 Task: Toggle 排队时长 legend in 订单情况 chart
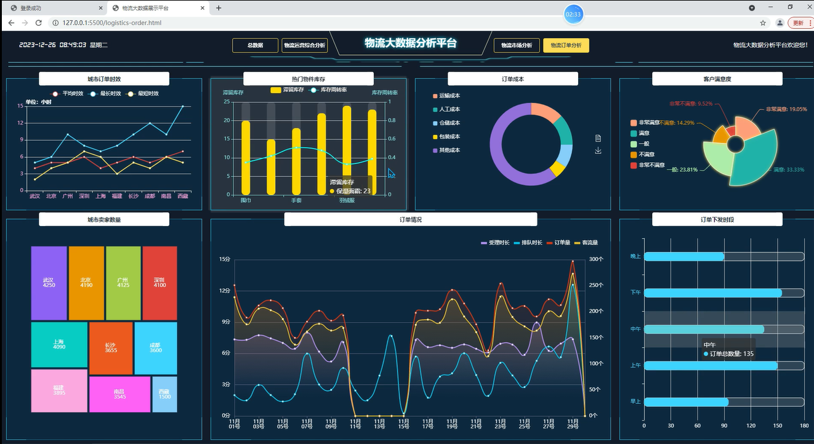click(x=528, y=243)
